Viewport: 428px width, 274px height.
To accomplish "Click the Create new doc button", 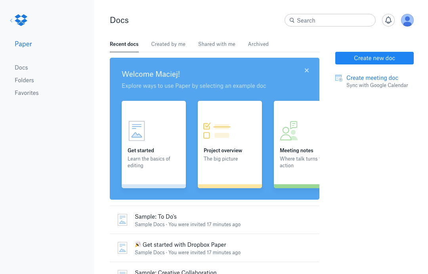I will click(374, 58).
